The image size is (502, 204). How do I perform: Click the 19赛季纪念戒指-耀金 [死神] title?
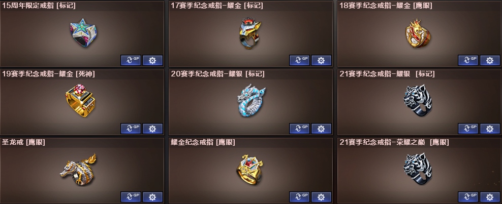[x=48, y=74]
